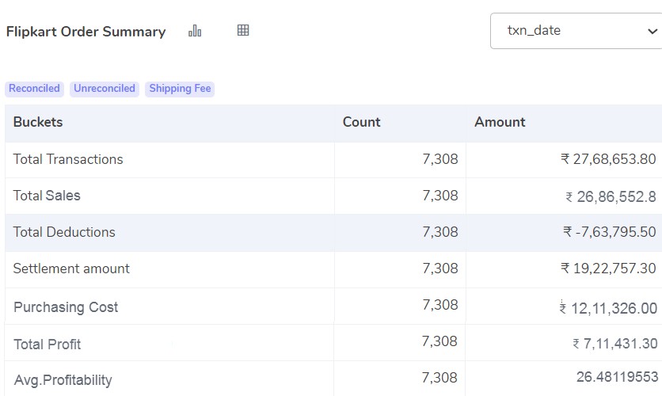Click the Flipkart Order Summary title
The height and width of the screenshot is (396, 662).
(86, 32)
